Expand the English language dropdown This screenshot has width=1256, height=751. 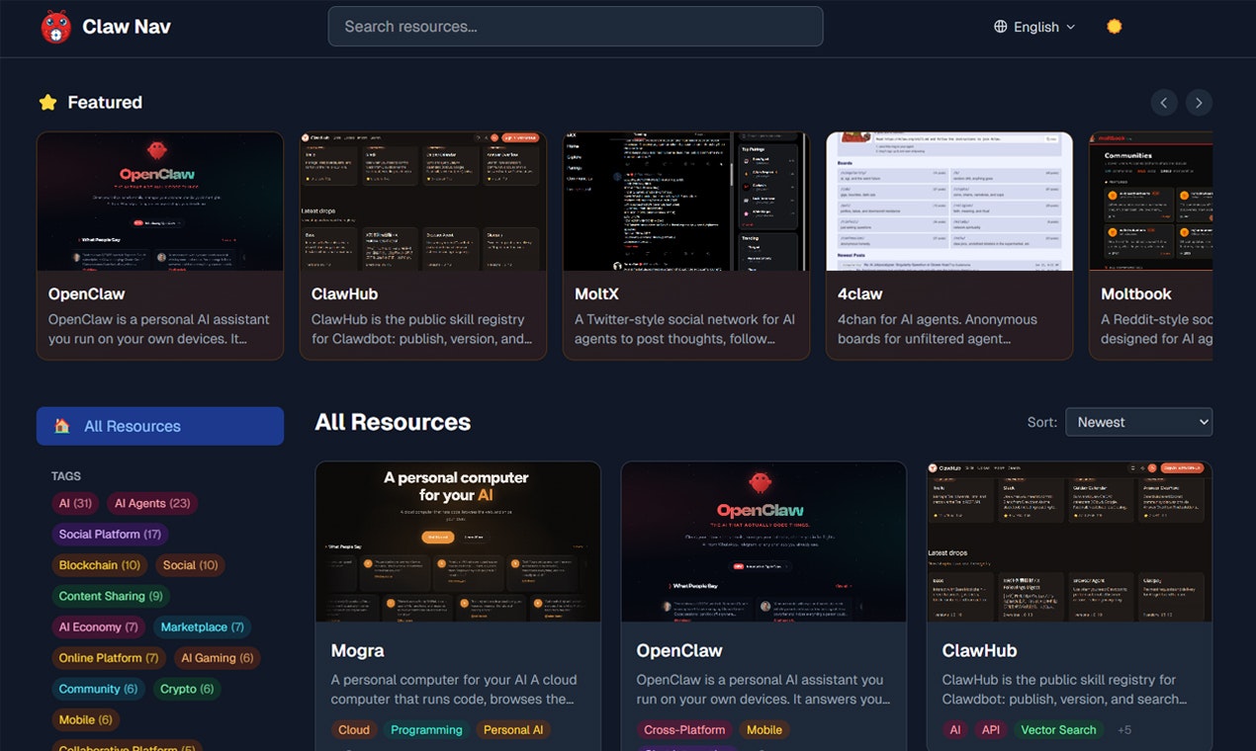(1034, 27)
